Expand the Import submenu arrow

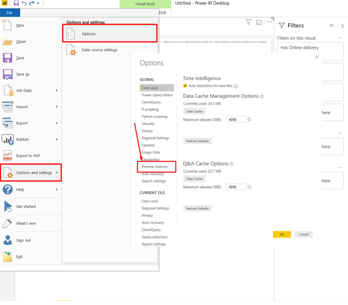click(56, 107)
